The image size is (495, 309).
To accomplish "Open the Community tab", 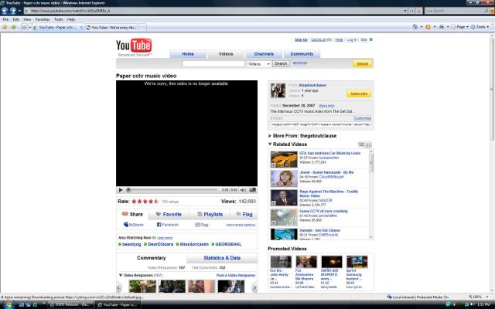I will tap(302, 54).
